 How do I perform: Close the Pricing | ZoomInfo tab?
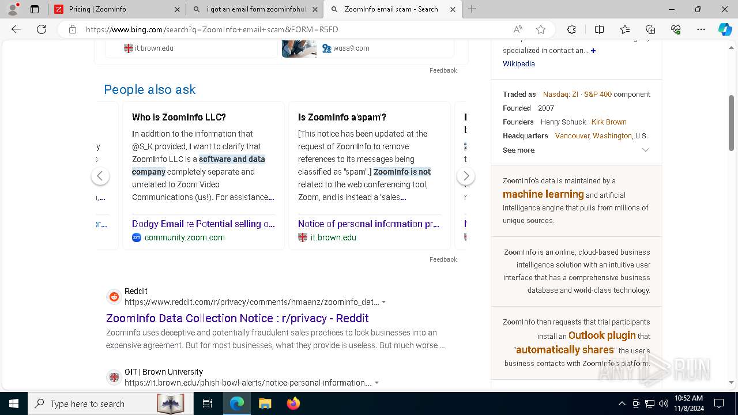177,9
